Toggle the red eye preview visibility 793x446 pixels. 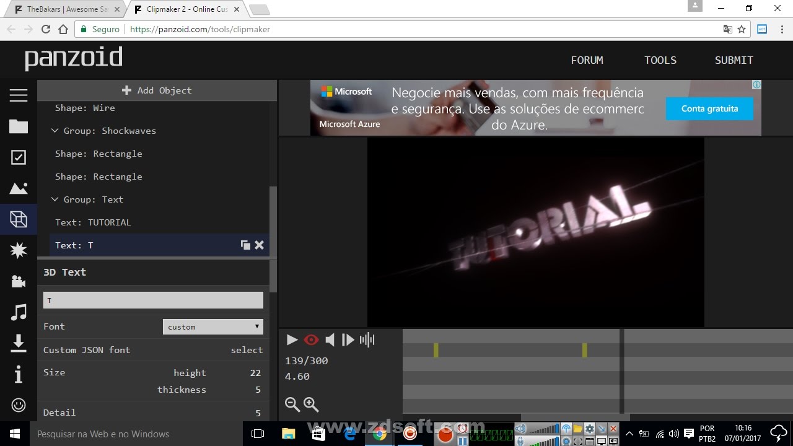(x=311, y=339)
